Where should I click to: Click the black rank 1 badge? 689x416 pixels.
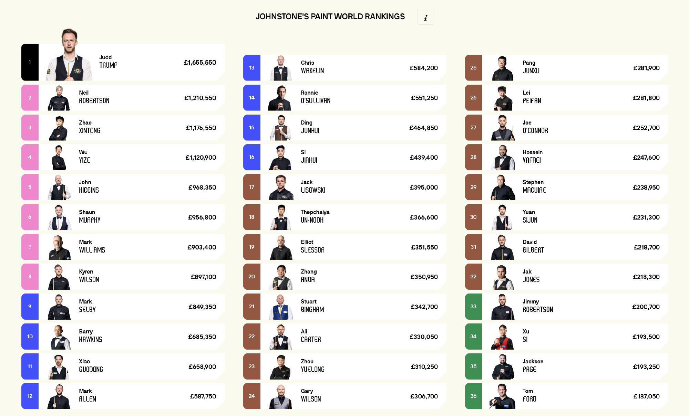[x=30, y=62]
